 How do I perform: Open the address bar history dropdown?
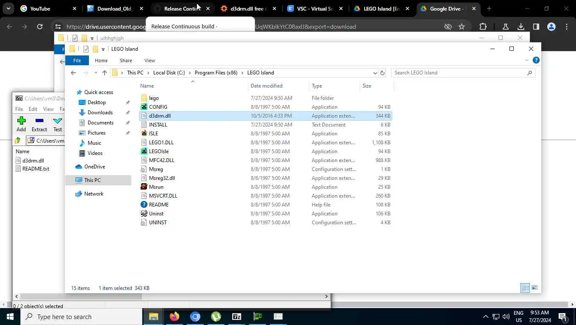pyautogui.click(x=375, y=73)
